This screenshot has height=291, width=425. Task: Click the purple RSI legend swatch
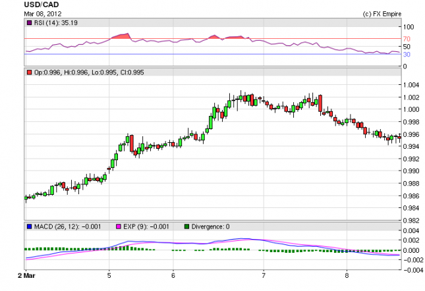29,23
